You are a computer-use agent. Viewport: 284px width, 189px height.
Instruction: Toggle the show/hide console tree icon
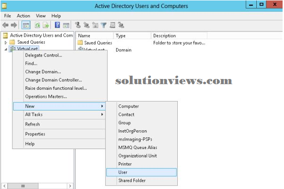tap(26, 25)
